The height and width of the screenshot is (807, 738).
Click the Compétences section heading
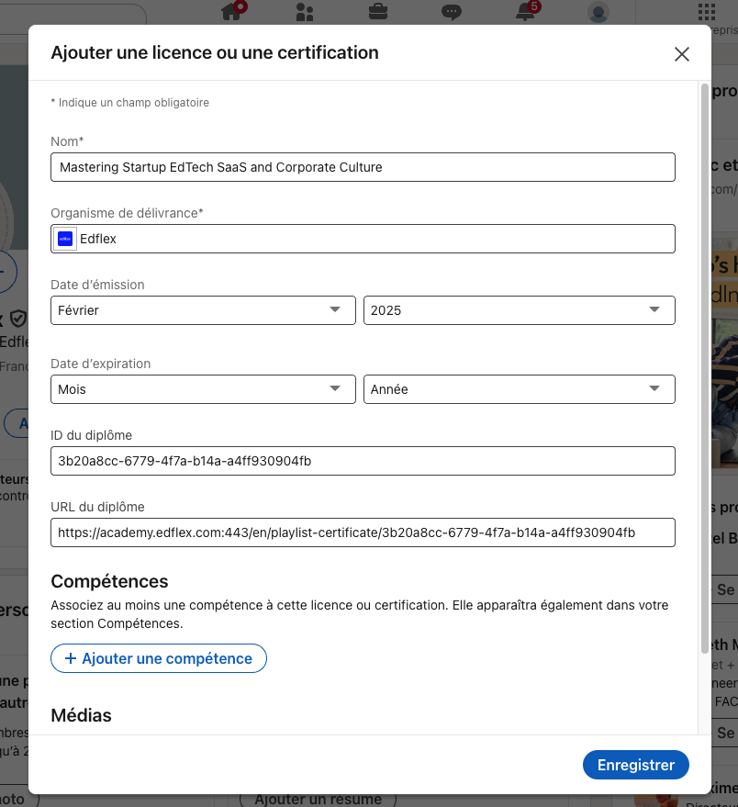(x=109, y=581)
